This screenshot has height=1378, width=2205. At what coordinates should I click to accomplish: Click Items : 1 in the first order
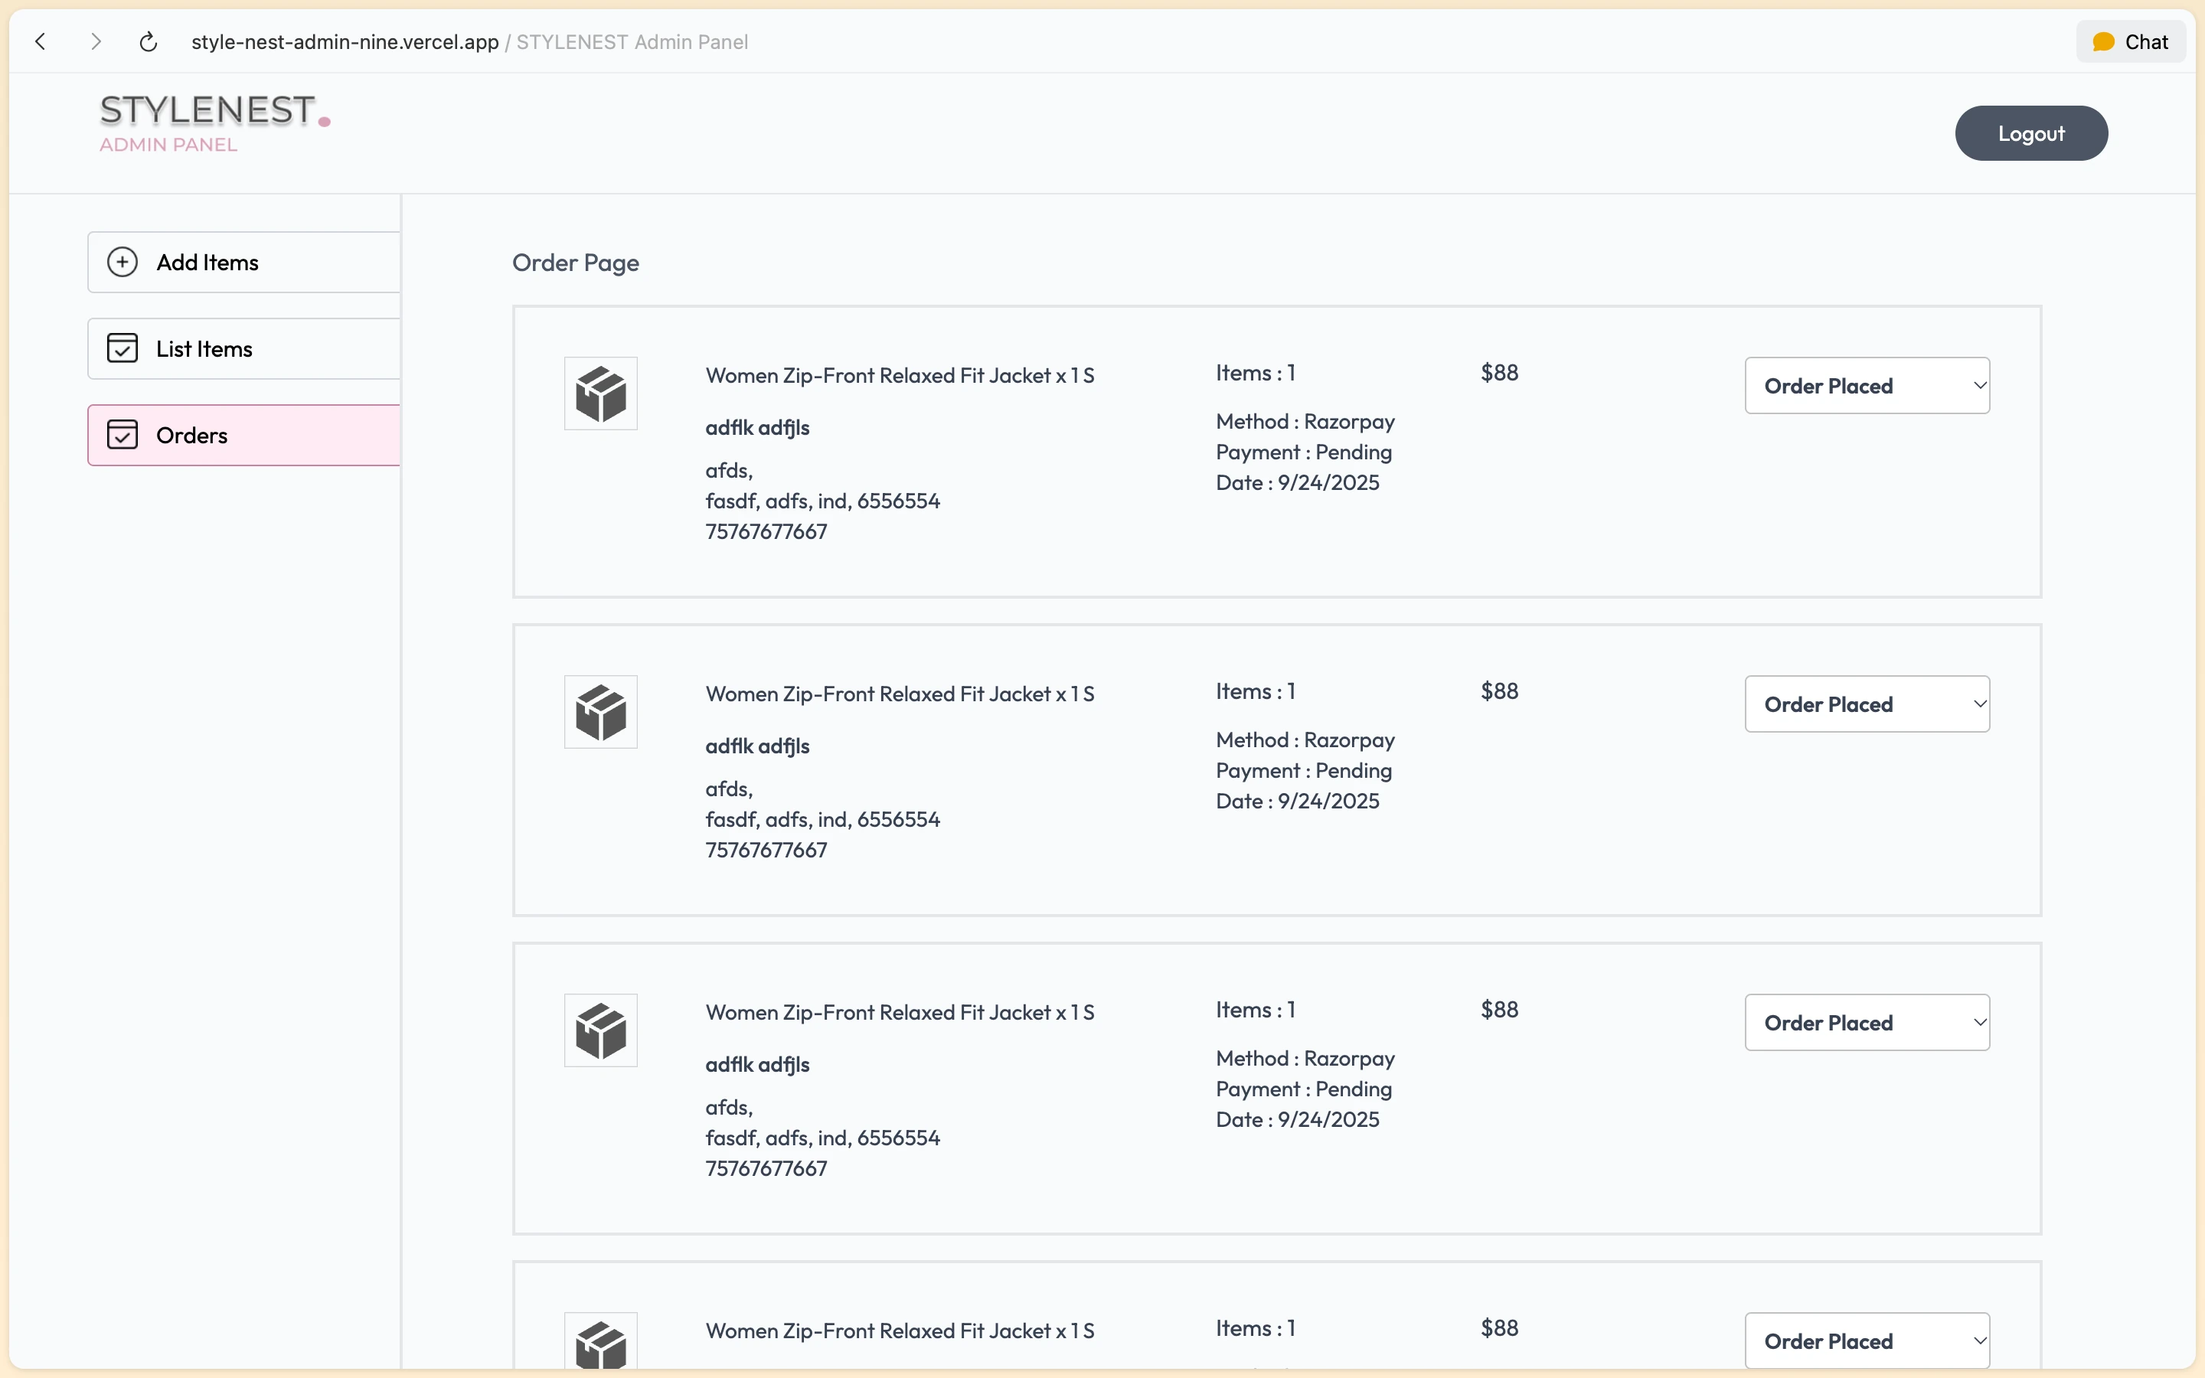[1256, 373]
